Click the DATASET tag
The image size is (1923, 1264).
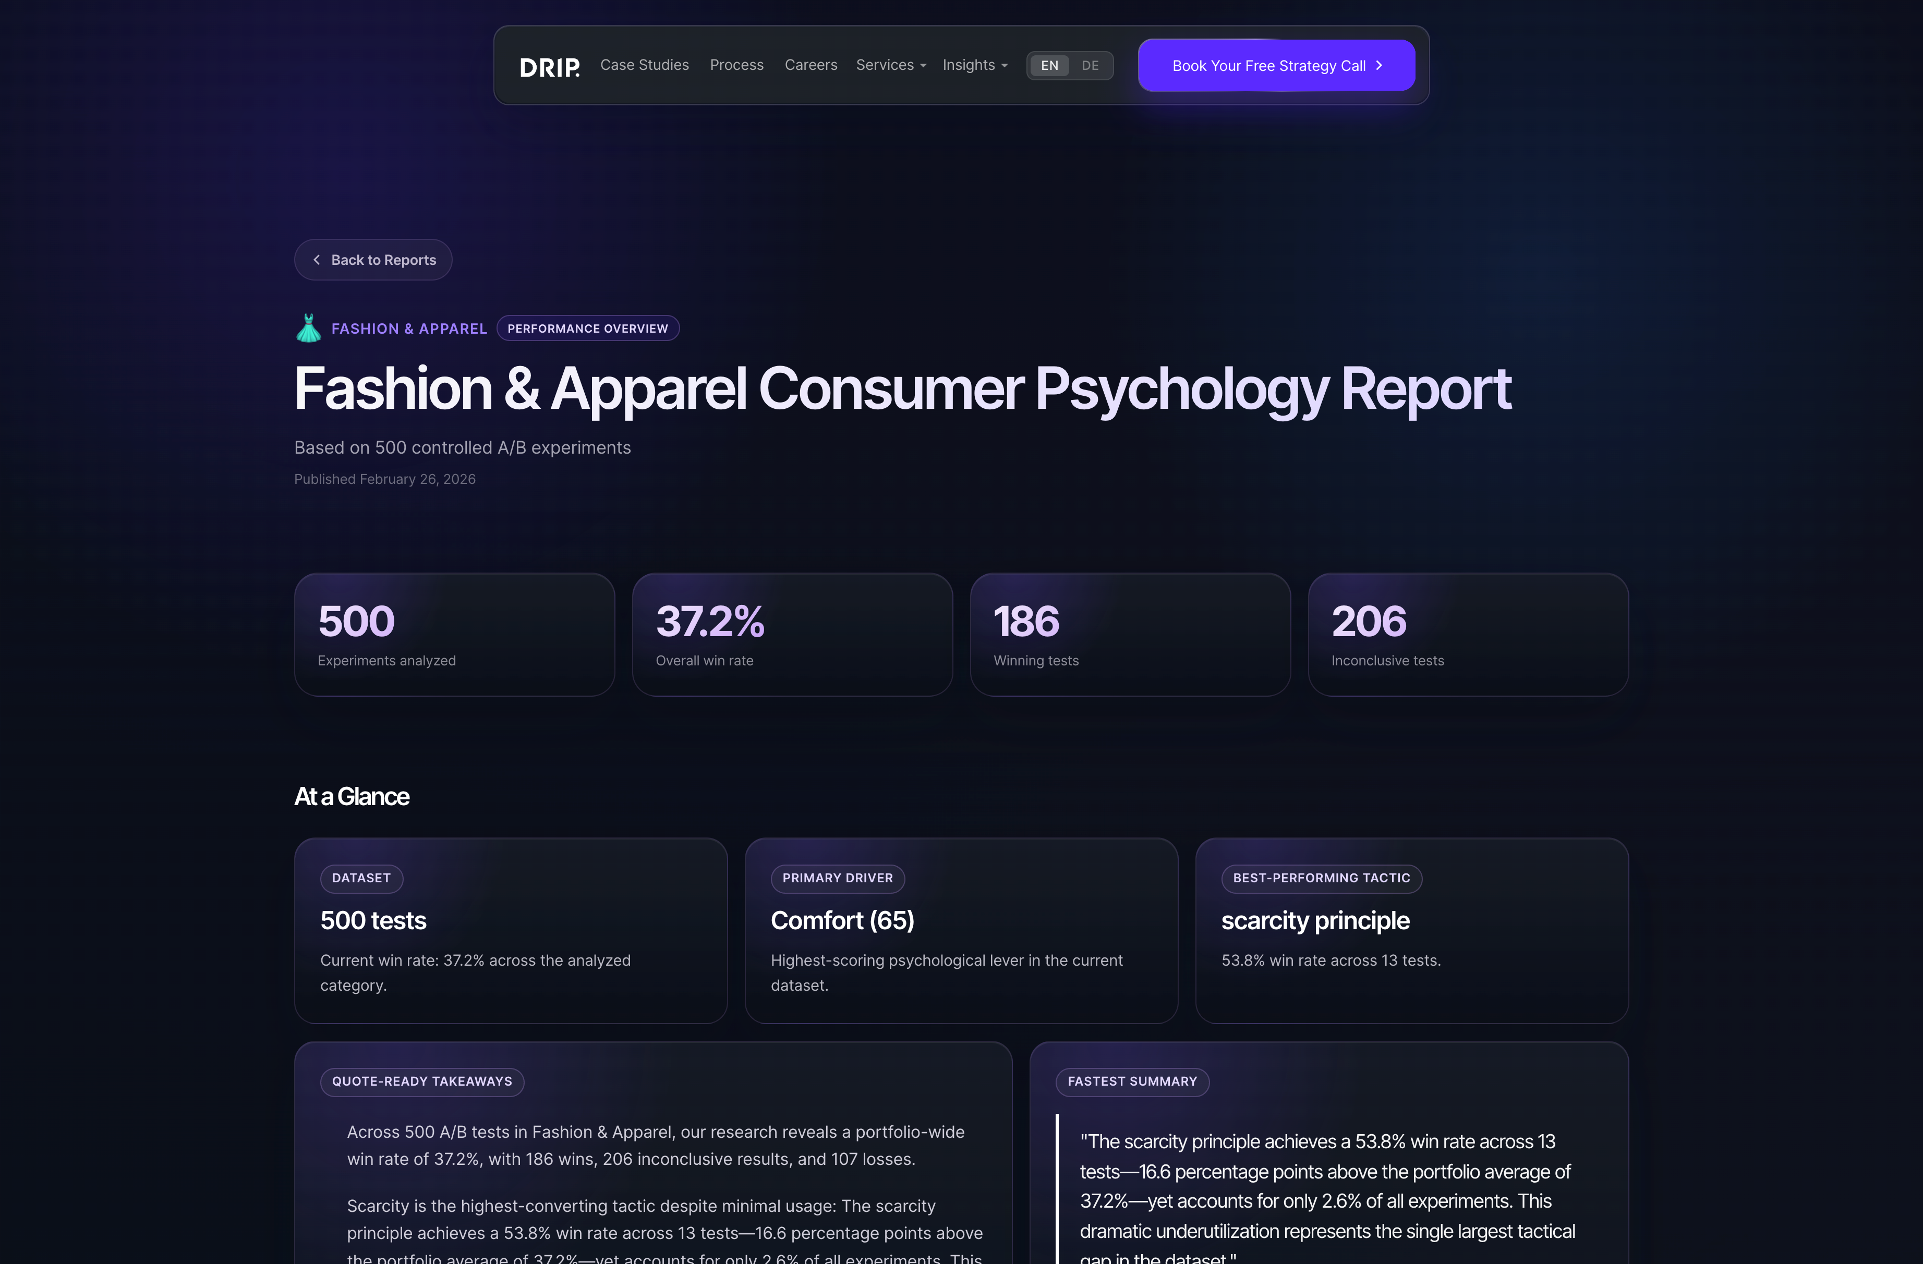click(361, 879)
